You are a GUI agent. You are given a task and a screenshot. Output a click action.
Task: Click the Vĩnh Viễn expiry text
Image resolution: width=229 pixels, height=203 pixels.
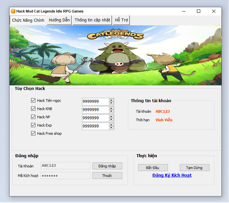coord(164,120)
